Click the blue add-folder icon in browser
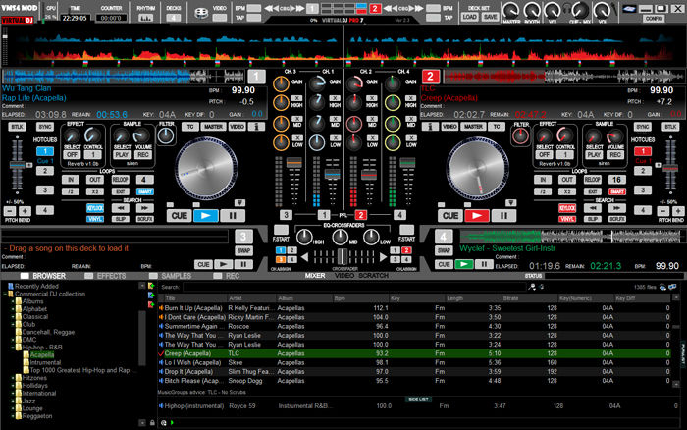The image size is (687, 430). point(151,295)
